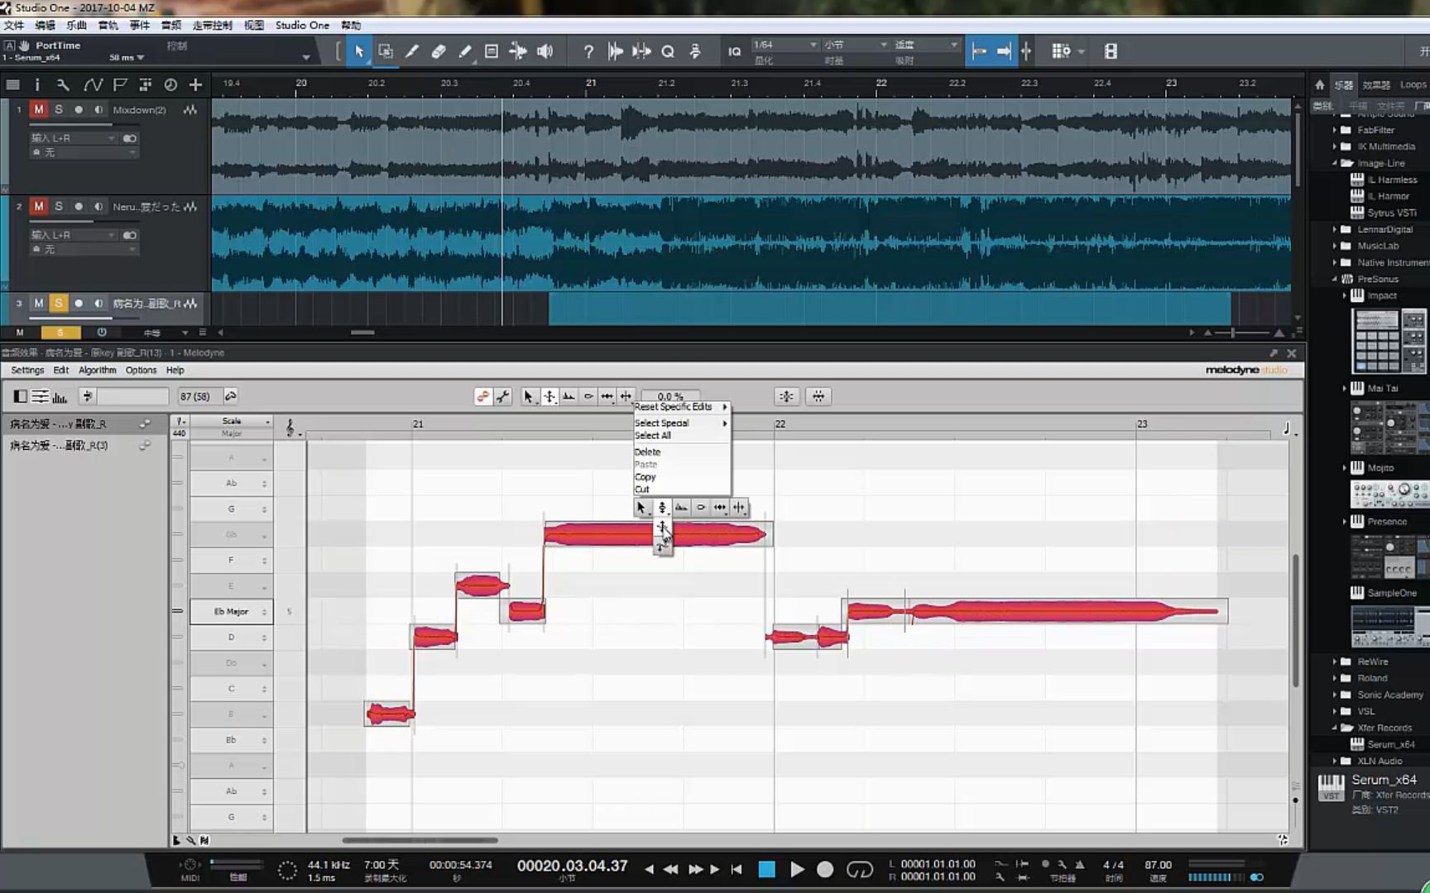Open the 1/64 quantize dropdown
Image resolution: width=1430 pixels, height=893 pixels.
click(x=785, y=45)
